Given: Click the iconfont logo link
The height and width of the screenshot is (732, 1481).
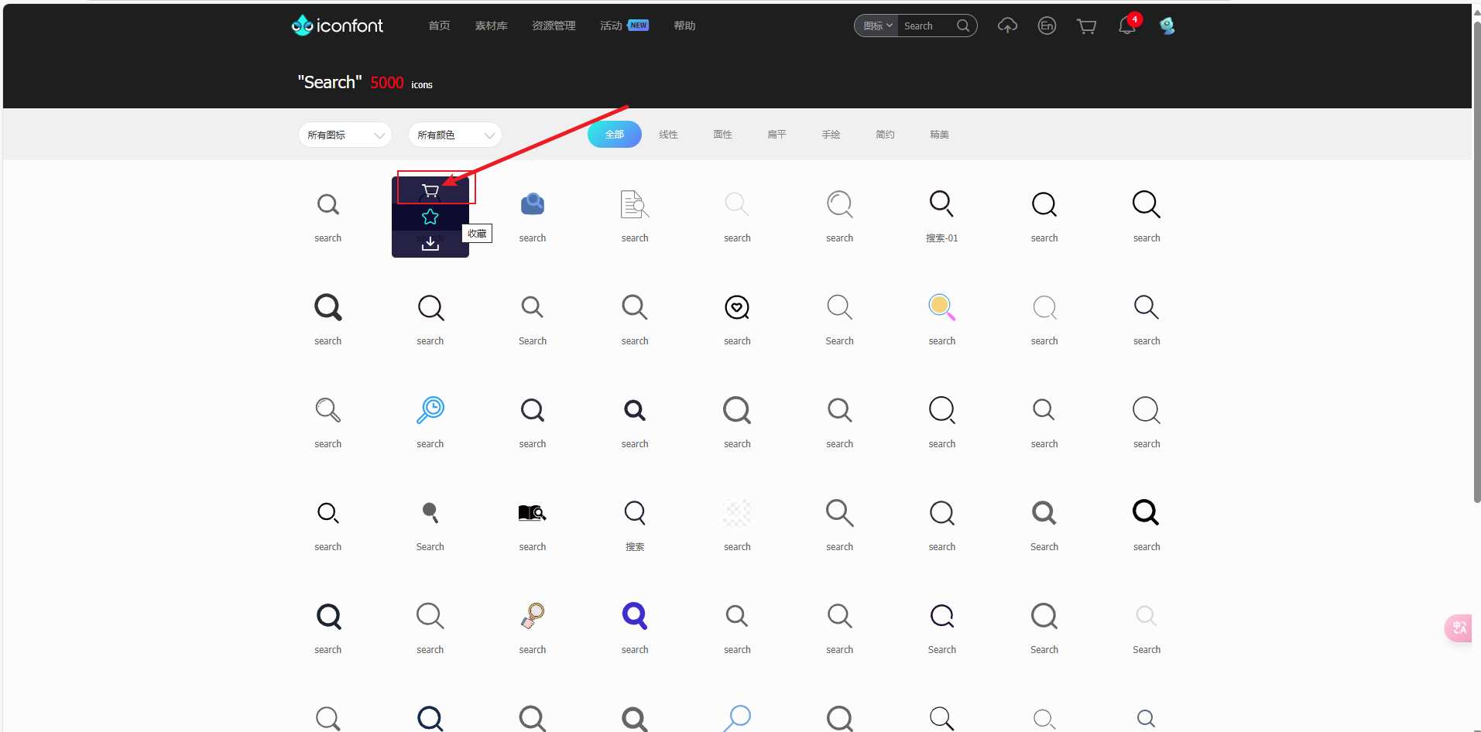Looking at the screenshot, I should pyautogui.click(x=338, y=26).
